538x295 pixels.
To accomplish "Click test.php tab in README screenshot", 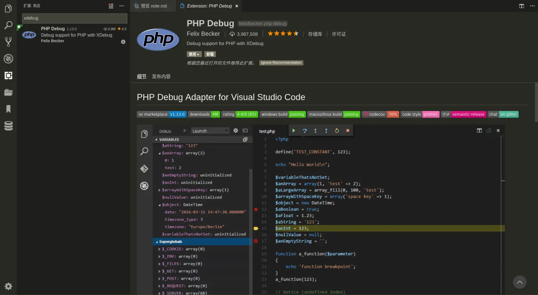I will [267, 131].
